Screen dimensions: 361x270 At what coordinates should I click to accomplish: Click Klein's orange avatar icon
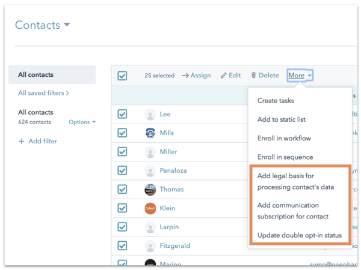pyautogui.click(x=150, y=208)
